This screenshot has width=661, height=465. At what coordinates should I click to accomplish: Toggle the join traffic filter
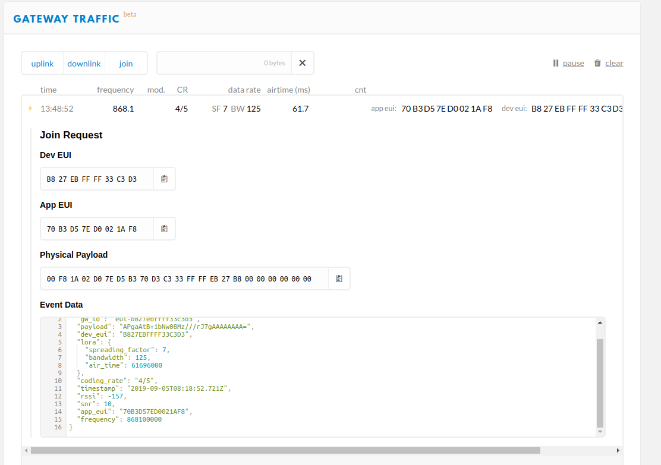[126, 64]
